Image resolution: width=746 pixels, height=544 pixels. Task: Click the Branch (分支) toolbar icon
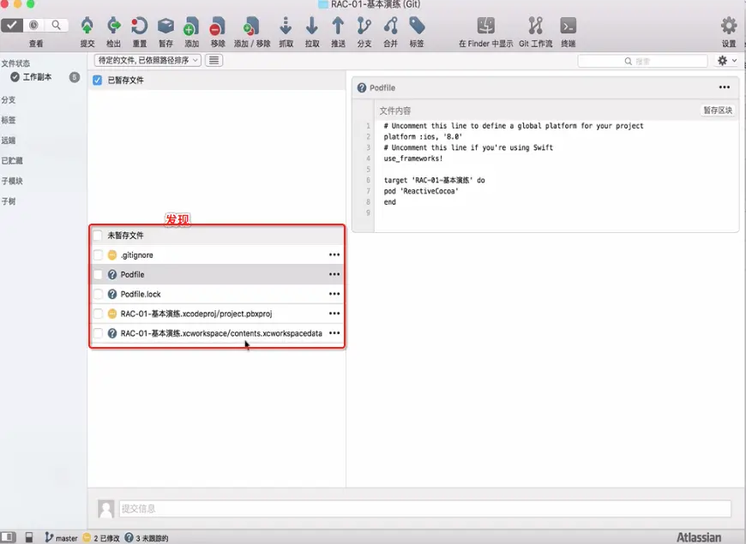[x=364, y=26]
